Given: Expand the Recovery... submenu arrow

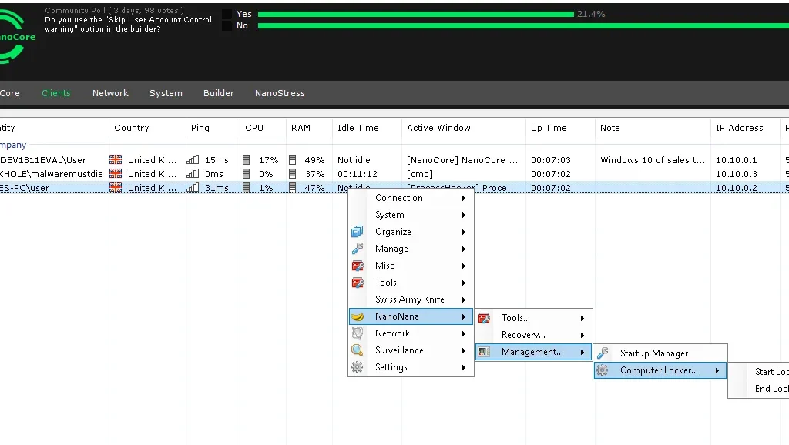Looking at the screenshot, I should tap(583, 335).
